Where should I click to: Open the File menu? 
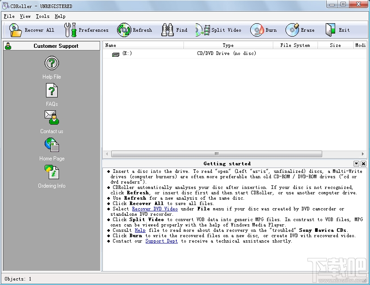coord(9,16)
